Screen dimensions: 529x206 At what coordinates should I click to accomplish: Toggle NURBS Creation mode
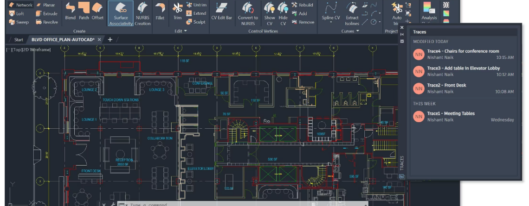(142, 13)
